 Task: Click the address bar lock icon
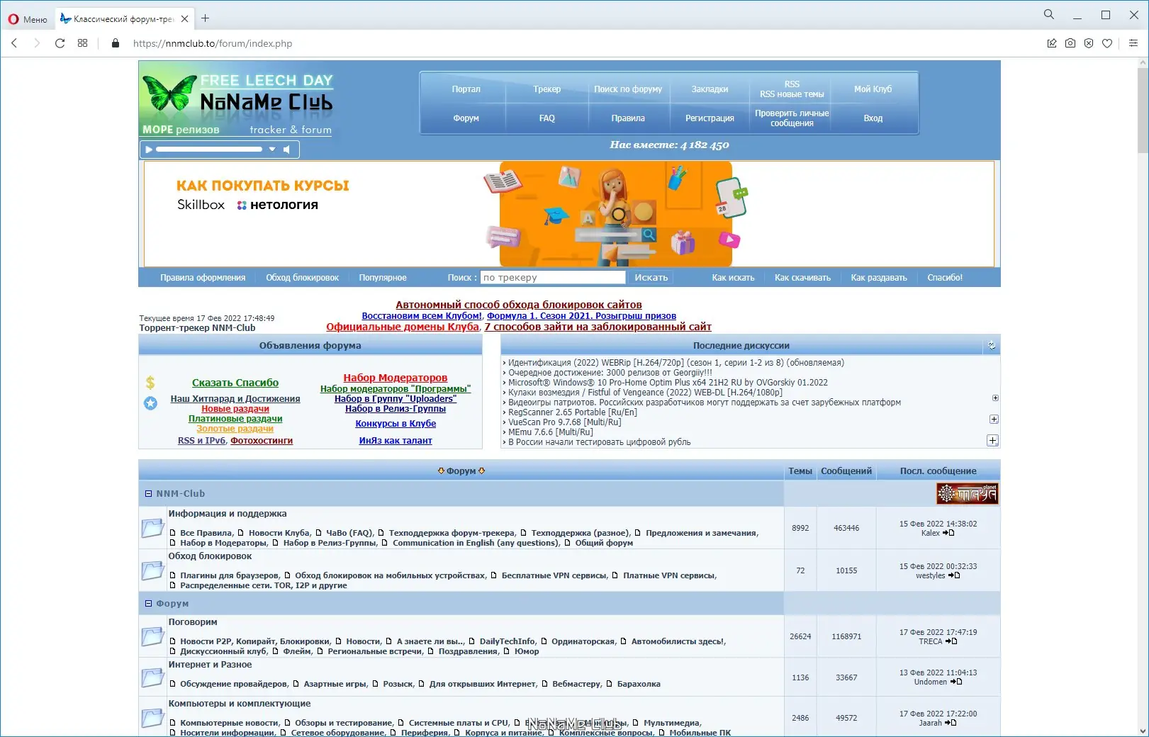tap(116, 43)
